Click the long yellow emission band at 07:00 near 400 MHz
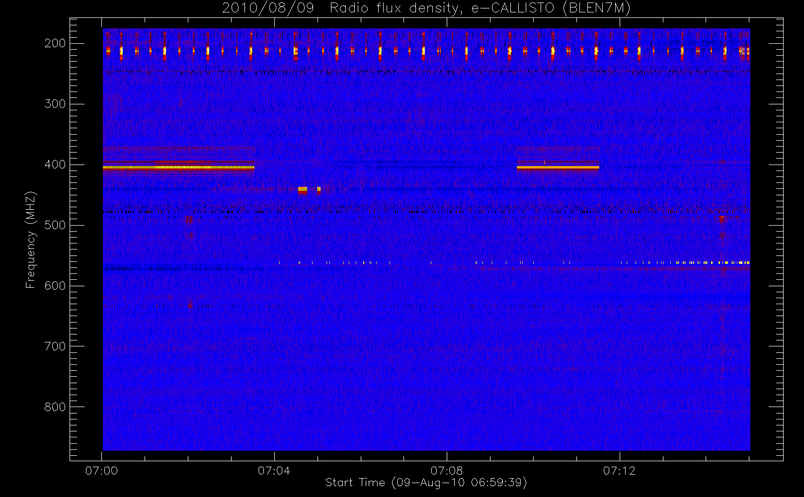Image resolution: width=804 pixels, height=497 pixels. 178,167
